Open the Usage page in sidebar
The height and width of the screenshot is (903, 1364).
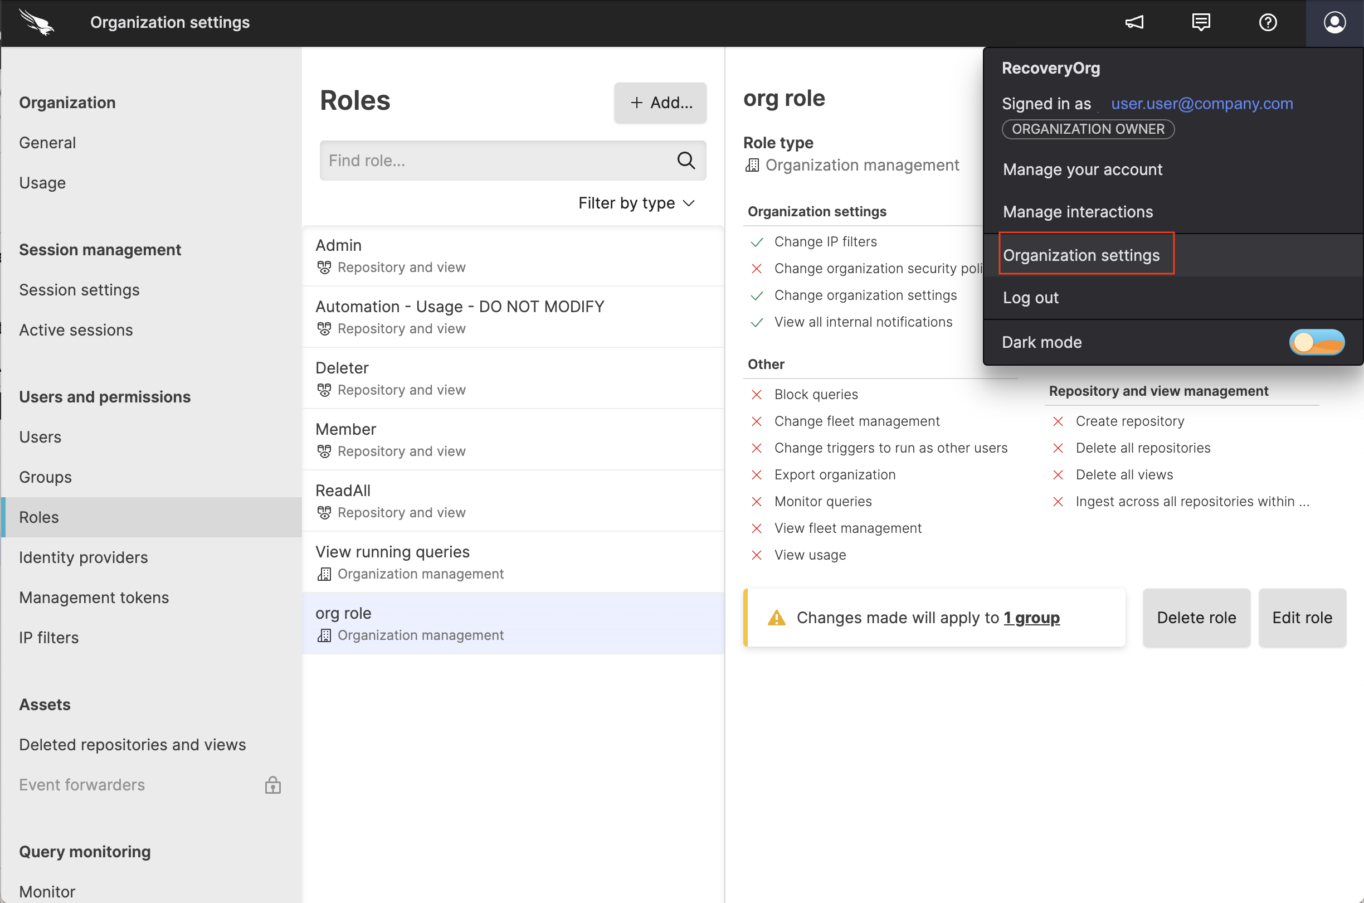click(x=42, y=183)
